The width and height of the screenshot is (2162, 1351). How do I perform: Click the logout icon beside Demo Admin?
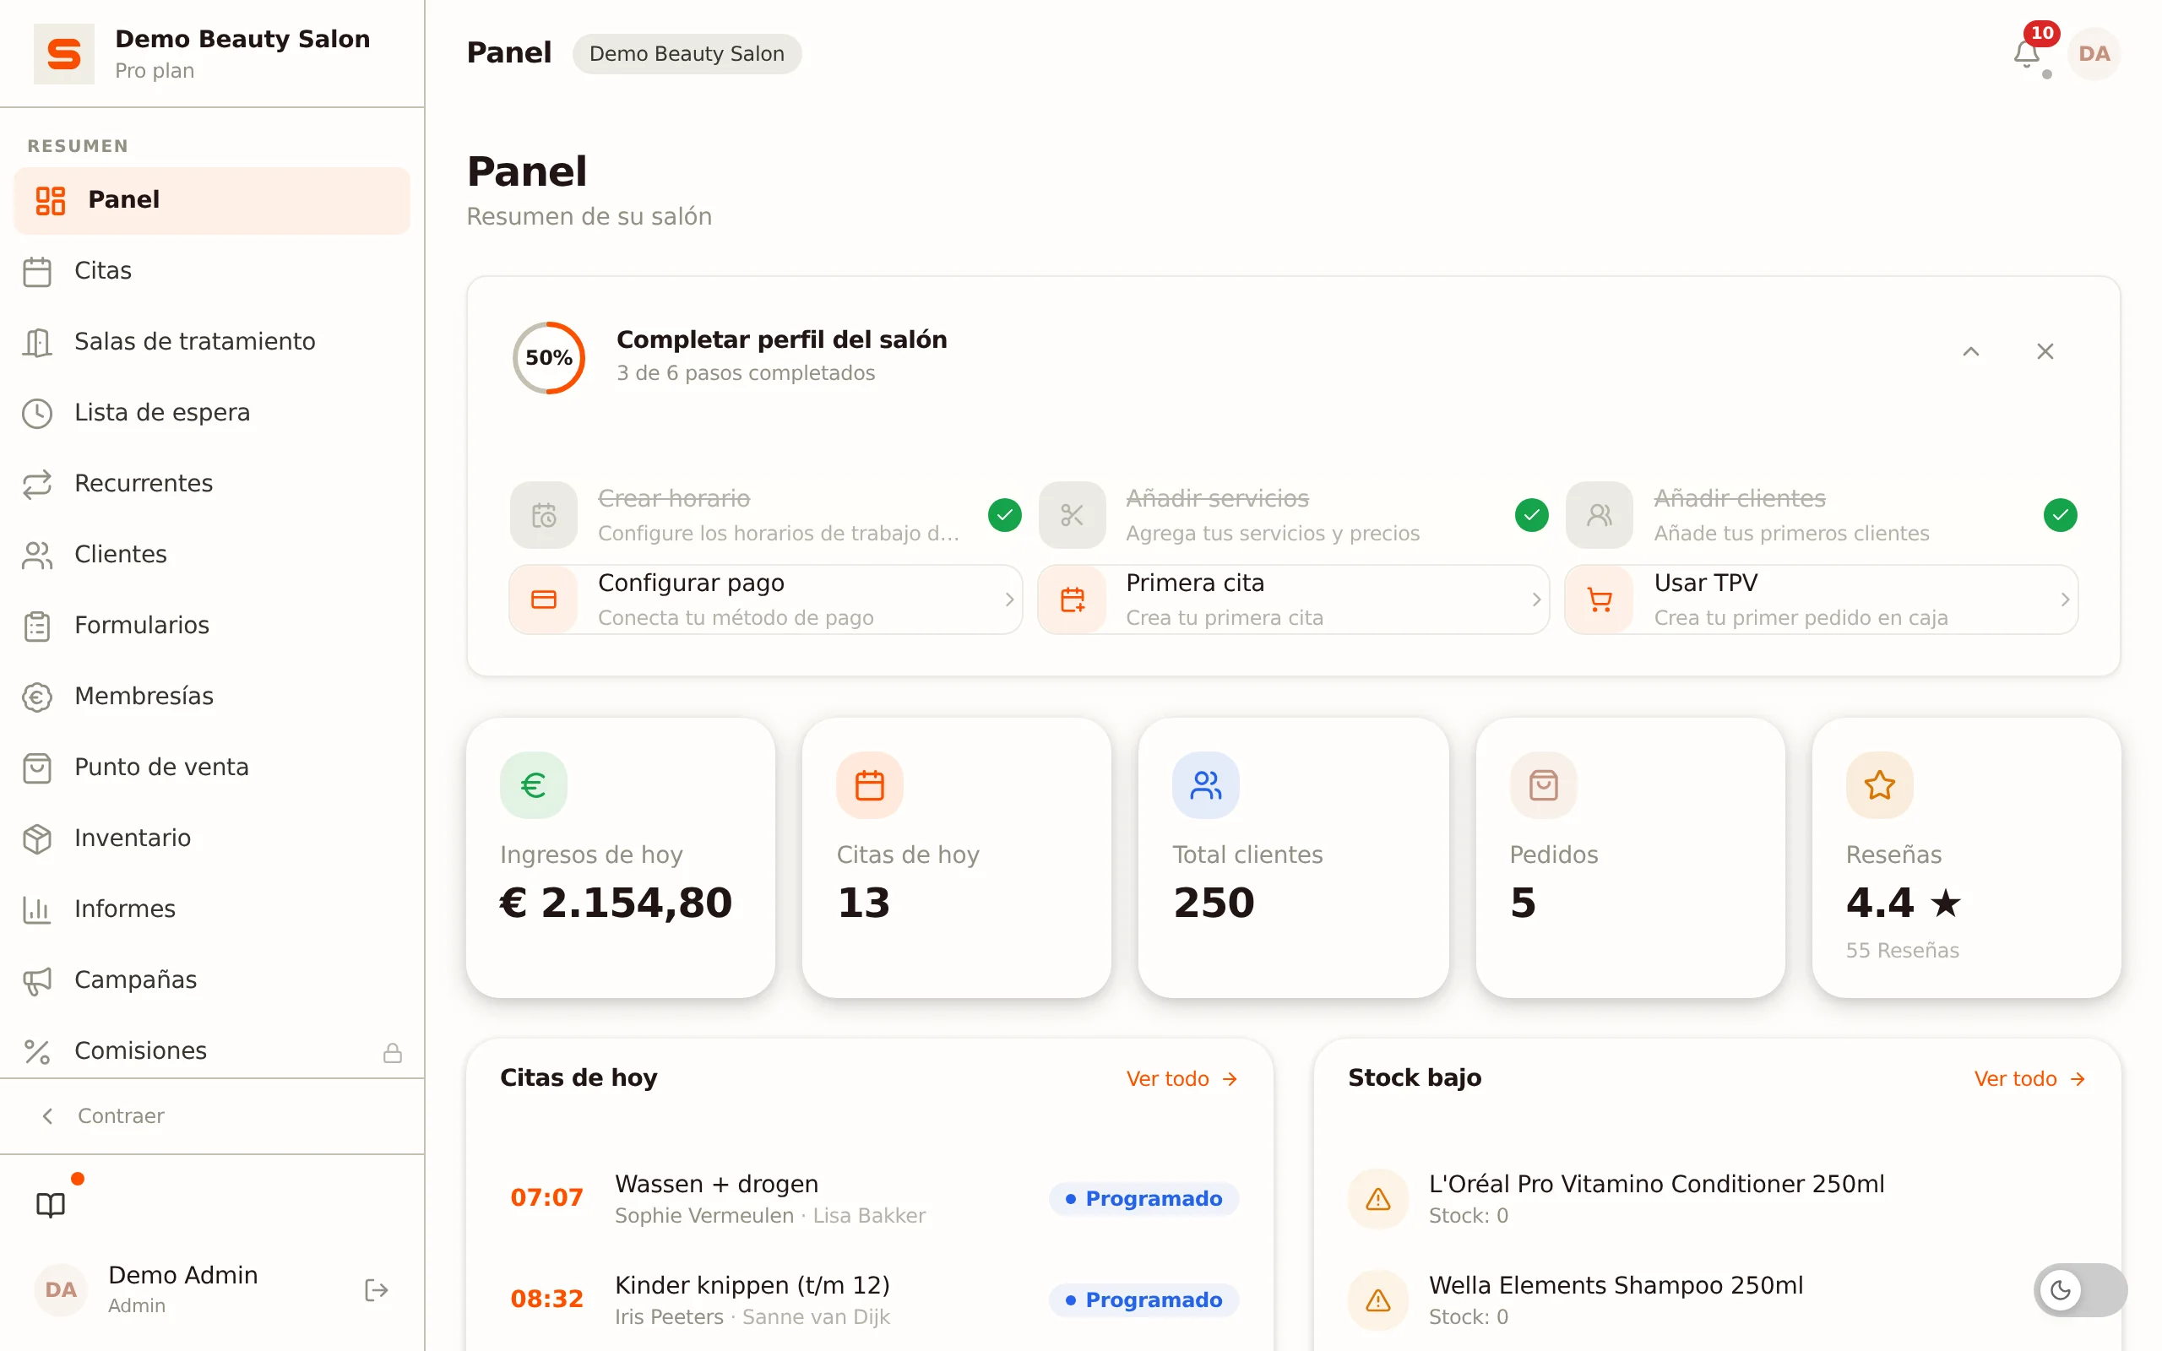tap(376, 1289)
